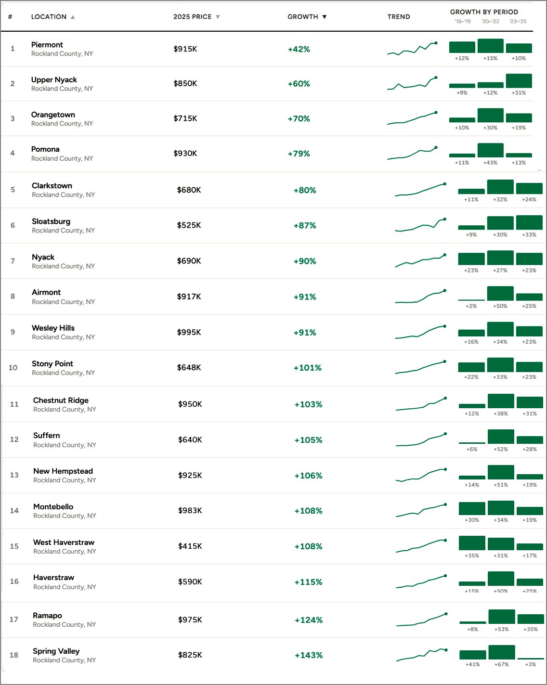Click the Upper Nyack trend sparkline
The image size is (547, 685).
[412, 84]
